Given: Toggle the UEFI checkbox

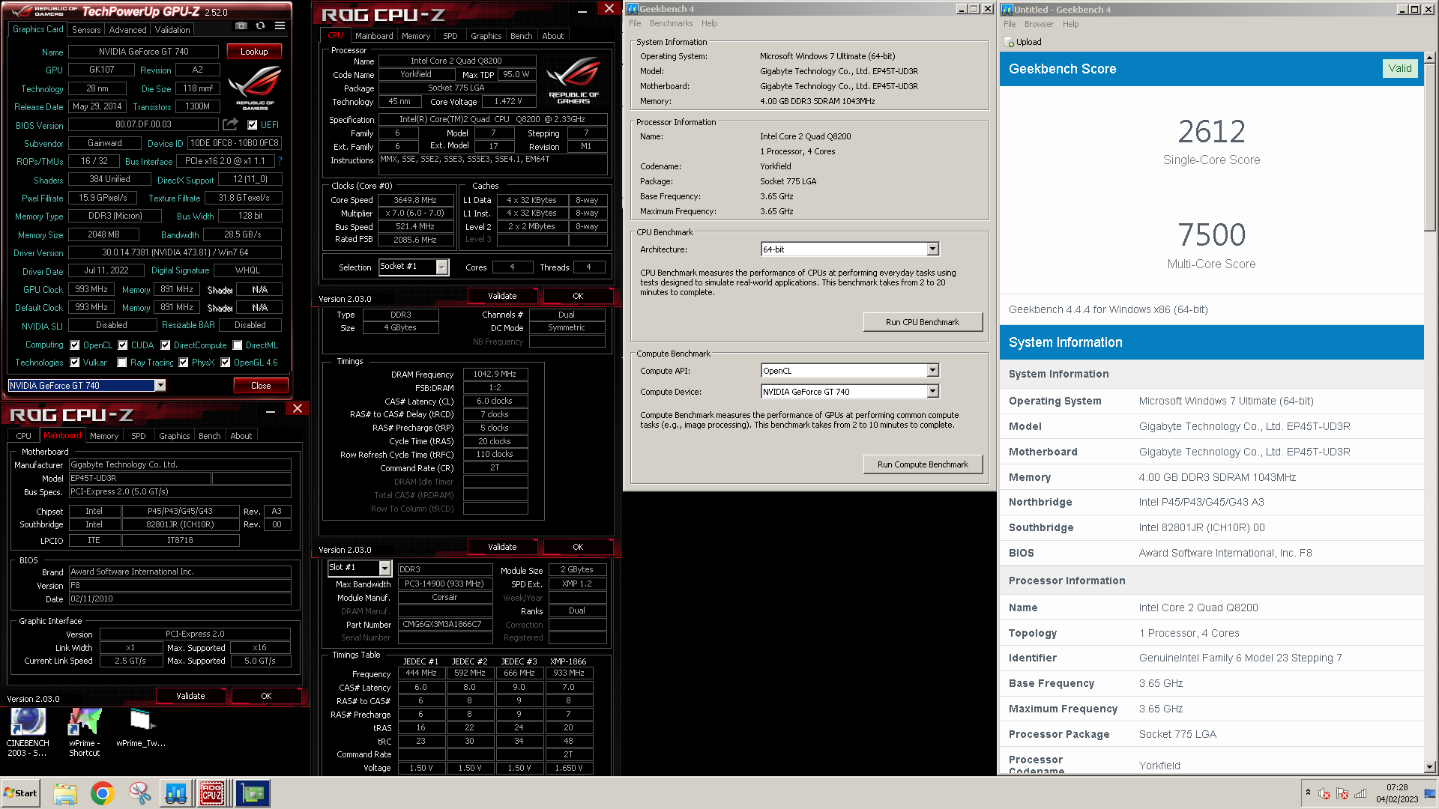Looking at the screenshot, I should click(253, 125).
